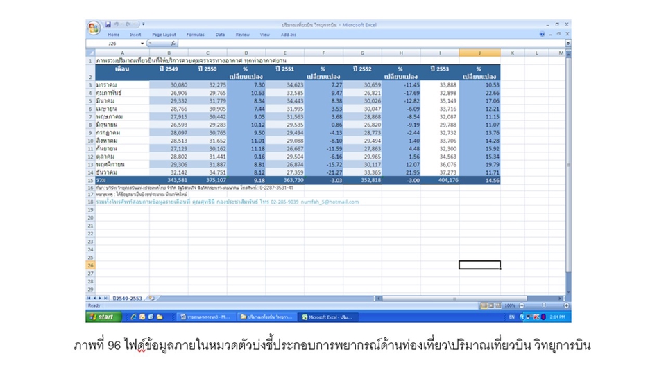This screenshot has height=374, width=666.
Task: Select column K header
Action: 512,53
